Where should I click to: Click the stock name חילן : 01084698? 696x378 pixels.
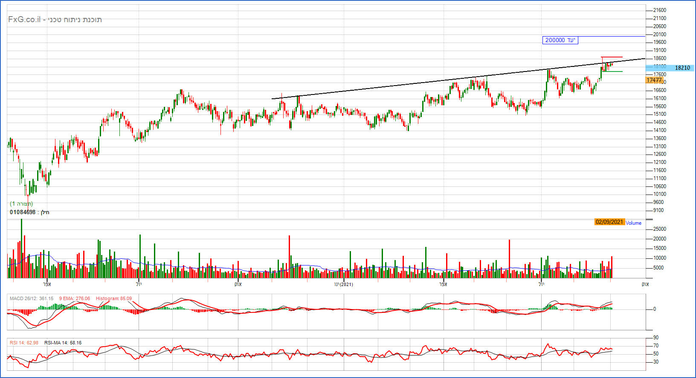tap(29, 212)
